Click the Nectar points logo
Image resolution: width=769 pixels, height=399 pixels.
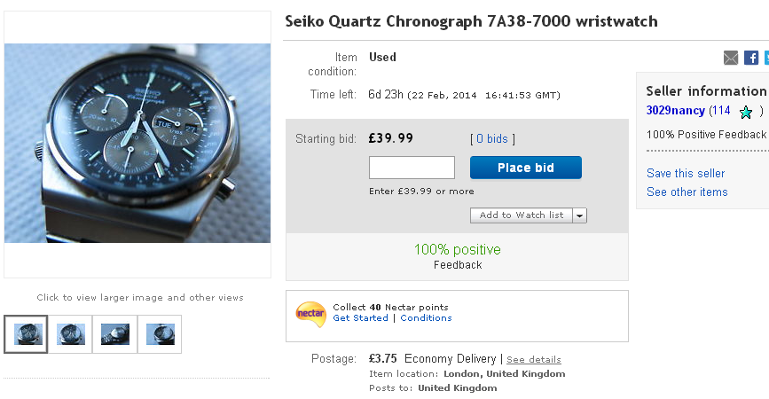point(310,313)
